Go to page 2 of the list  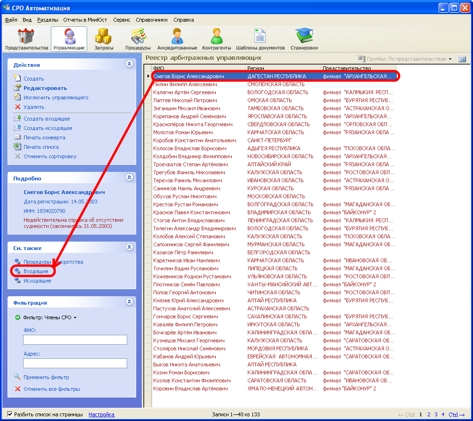click(x=429, y=414)
